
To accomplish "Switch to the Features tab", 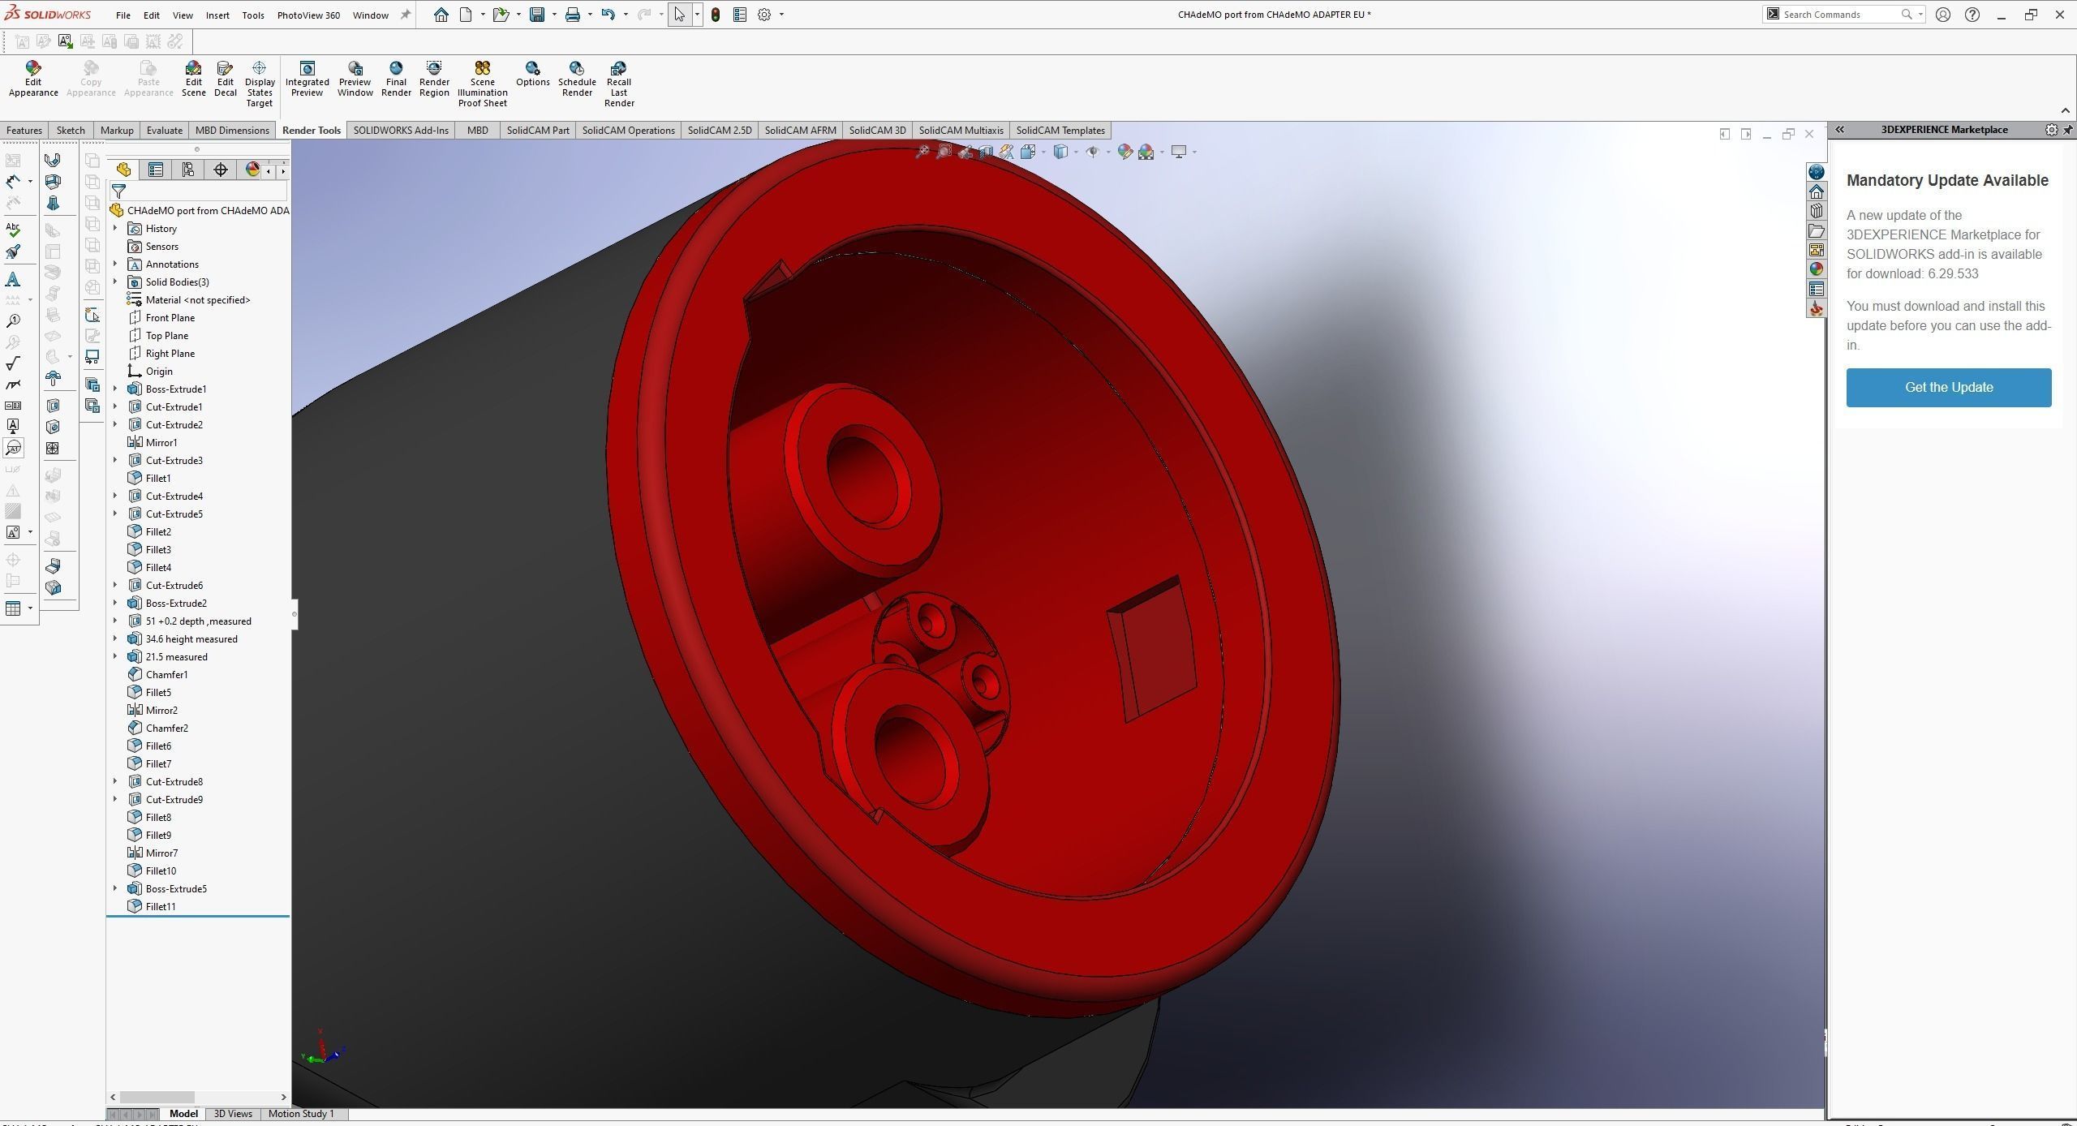I will pos(24,131).
